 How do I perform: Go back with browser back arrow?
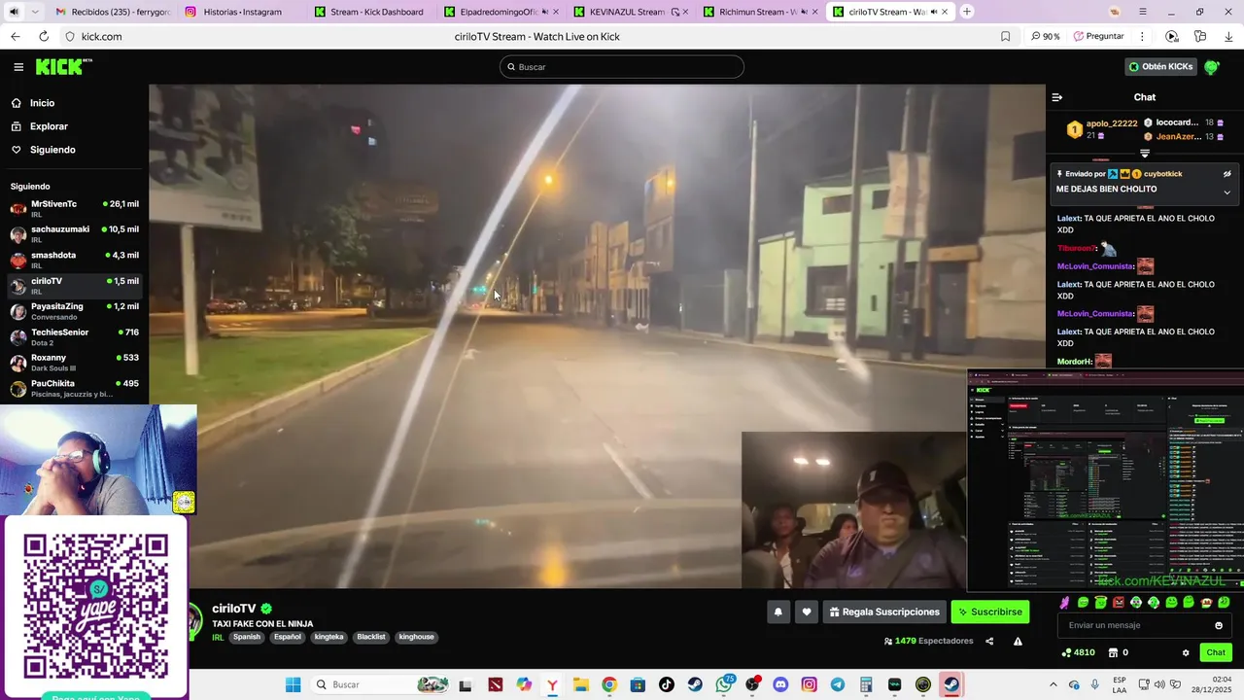pyautogui.click(x=16, y=36)
